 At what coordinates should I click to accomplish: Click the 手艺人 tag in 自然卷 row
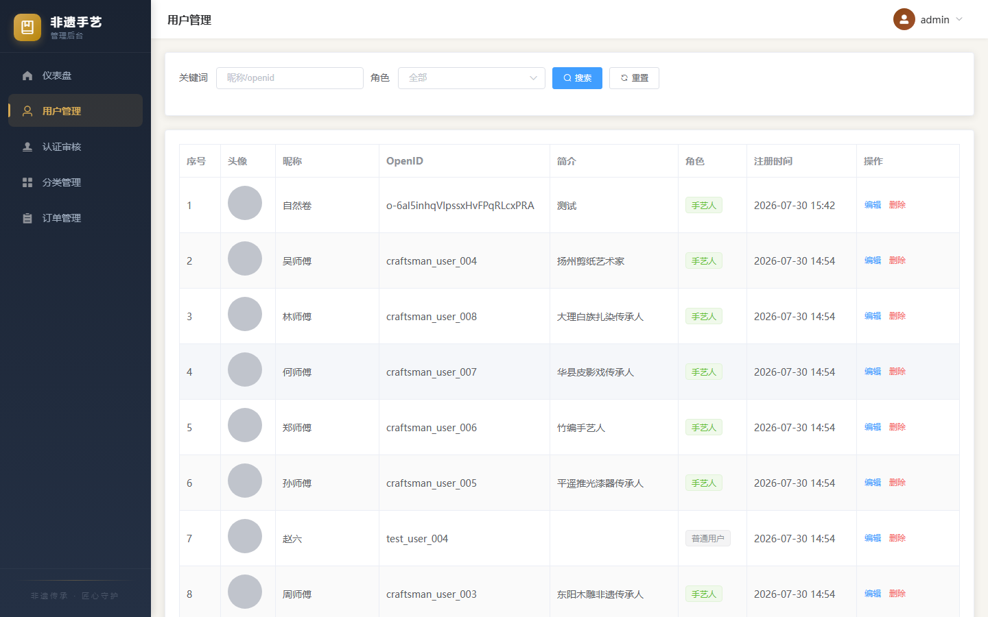pos(704,205)
